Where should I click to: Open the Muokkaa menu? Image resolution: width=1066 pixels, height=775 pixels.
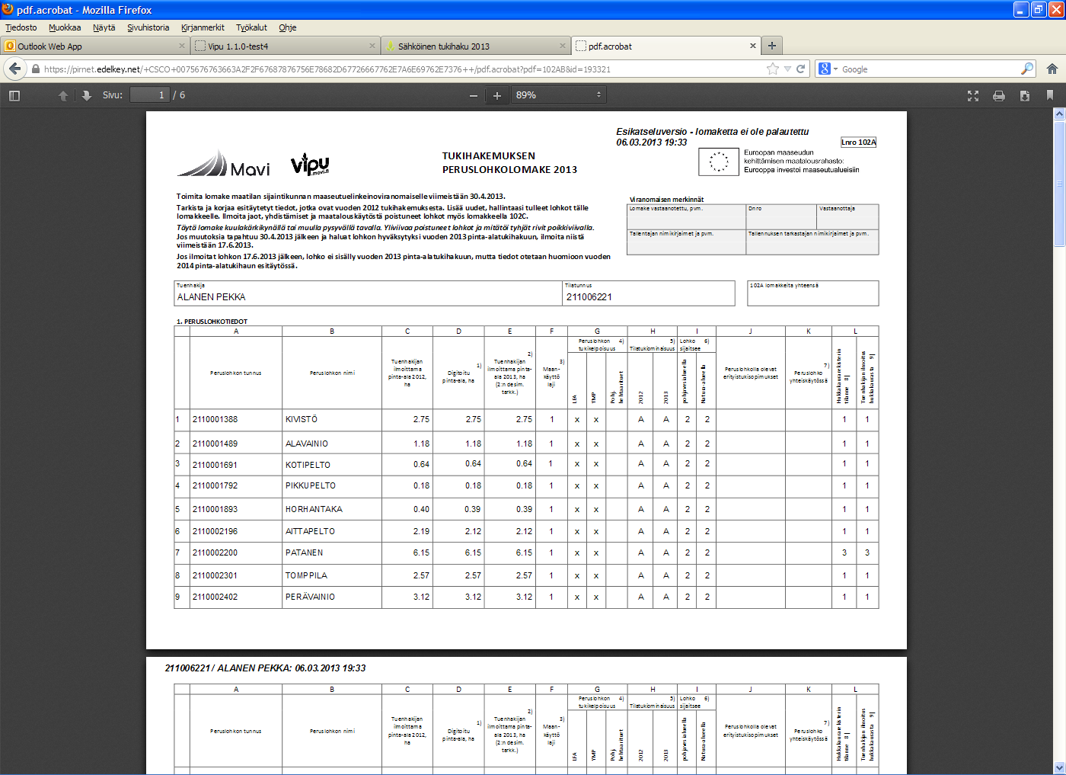[x=65, y=27]
